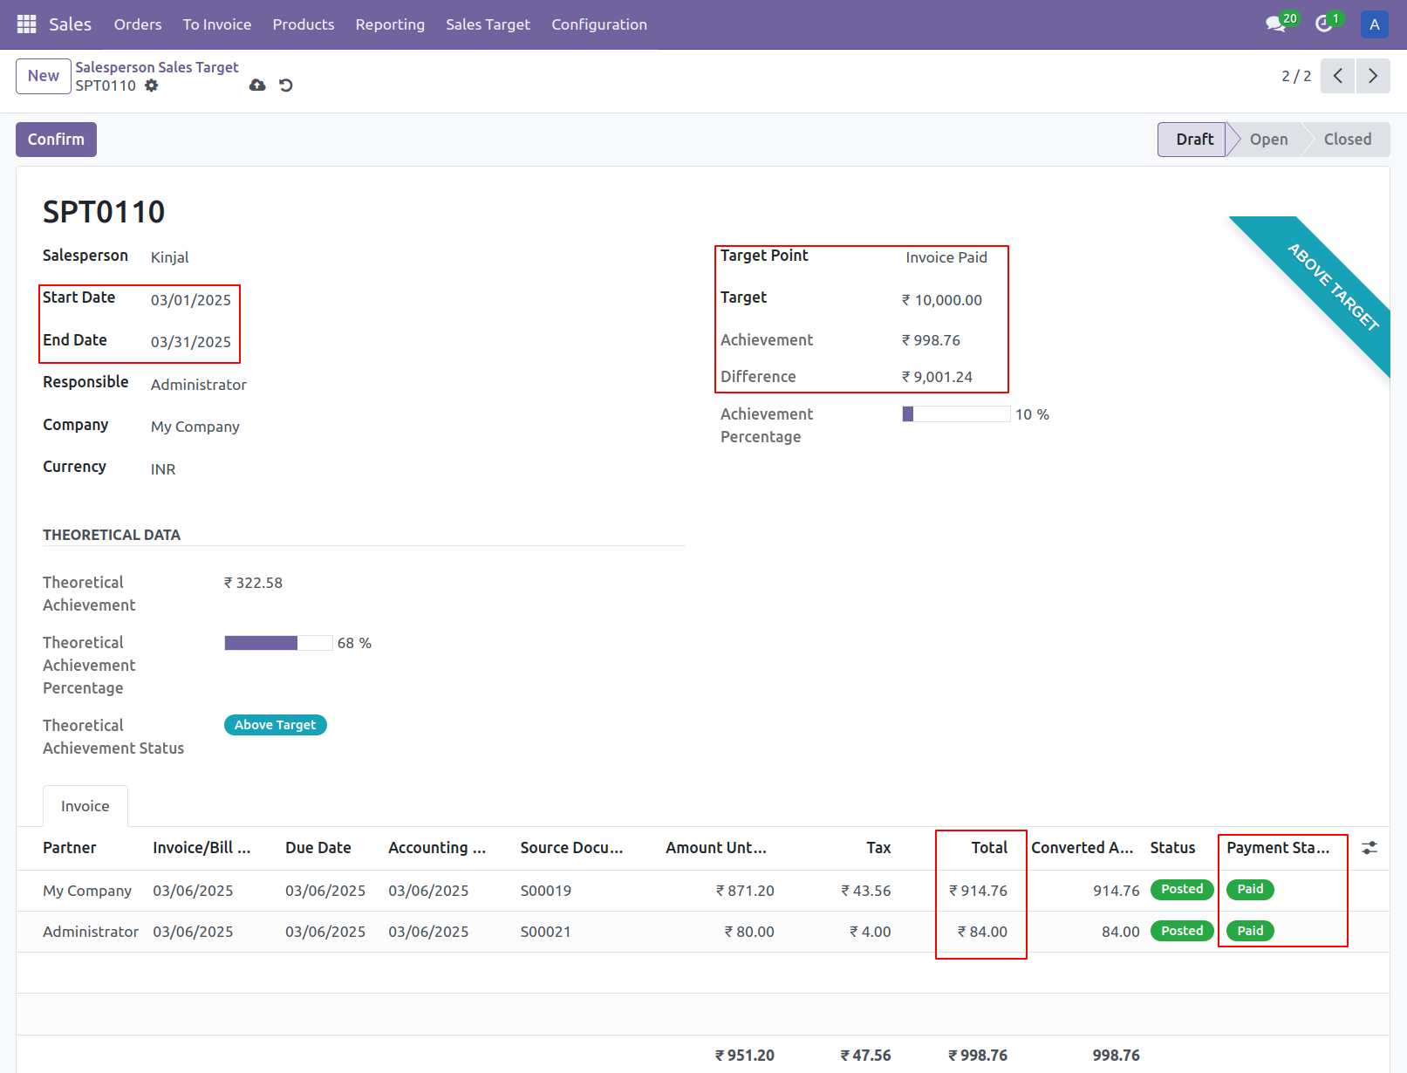Edit the Start Date field
The width and height of the screenshot is (1407, 1073).
pos(190,299)
